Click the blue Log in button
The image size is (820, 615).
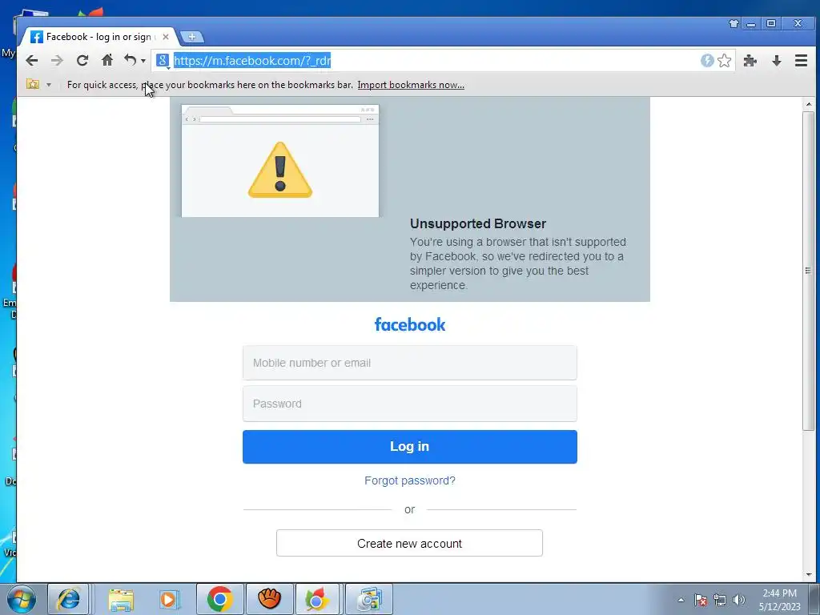[x=409, y=447]
